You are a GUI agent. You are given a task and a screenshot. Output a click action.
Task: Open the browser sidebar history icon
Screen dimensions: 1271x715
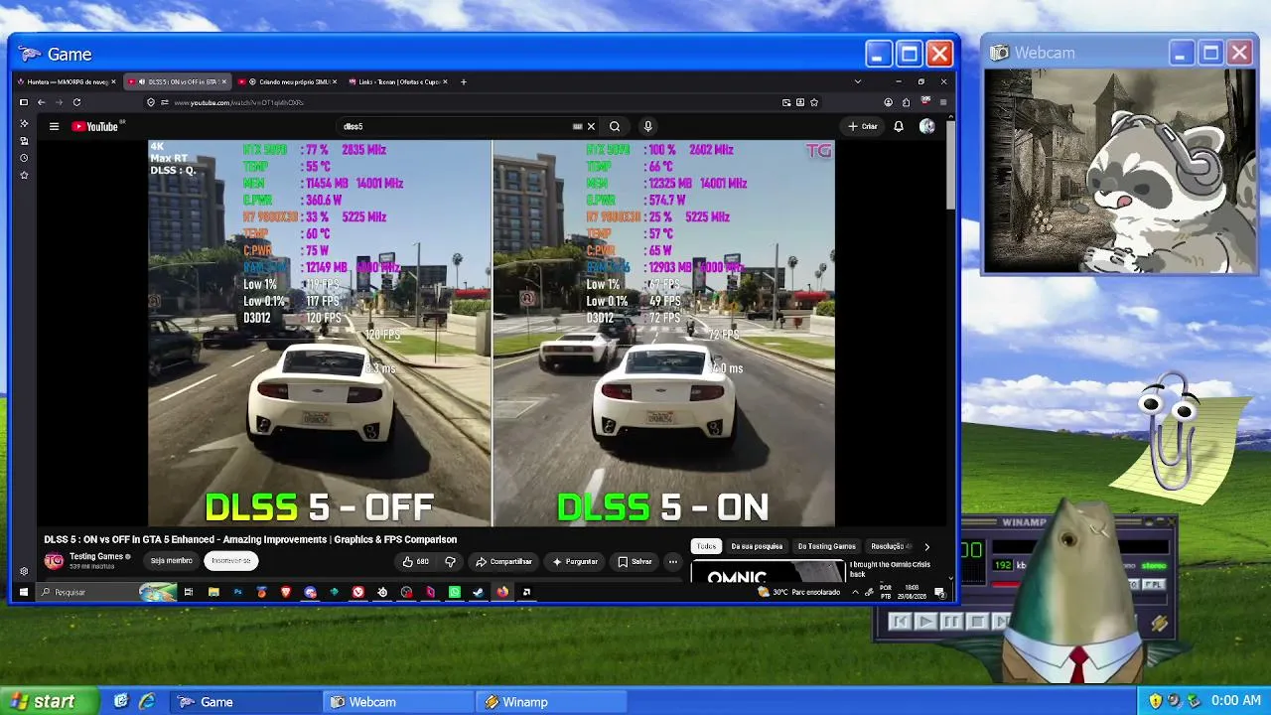click(x=24, y=158)
